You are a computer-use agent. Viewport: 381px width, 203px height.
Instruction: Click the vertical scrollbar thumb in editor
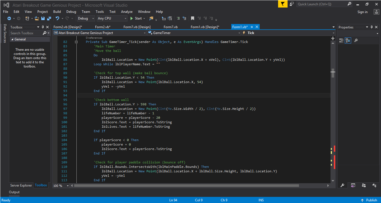tap(333, 73)
